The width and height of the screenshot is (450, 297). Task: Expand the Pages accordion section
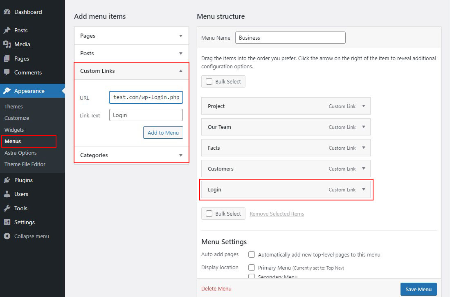181,36
